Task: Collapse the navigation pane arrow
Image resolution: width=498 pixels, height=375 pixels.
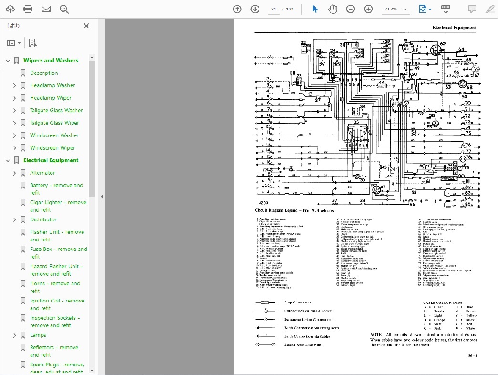Action: point(102,197)
